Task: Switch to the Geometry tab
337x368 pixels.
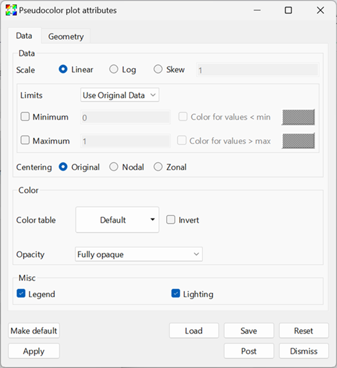Action: click(x=66, y=37)
